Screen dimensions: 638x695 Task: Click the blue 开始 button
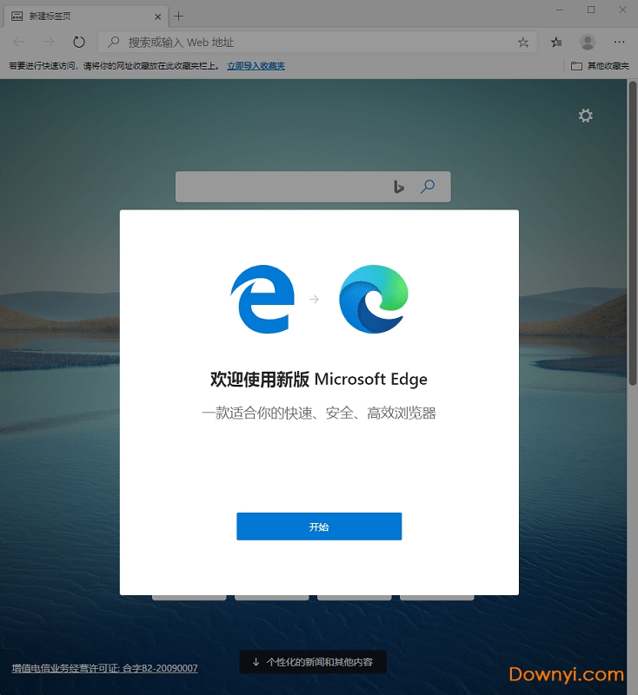click(319, 526)
